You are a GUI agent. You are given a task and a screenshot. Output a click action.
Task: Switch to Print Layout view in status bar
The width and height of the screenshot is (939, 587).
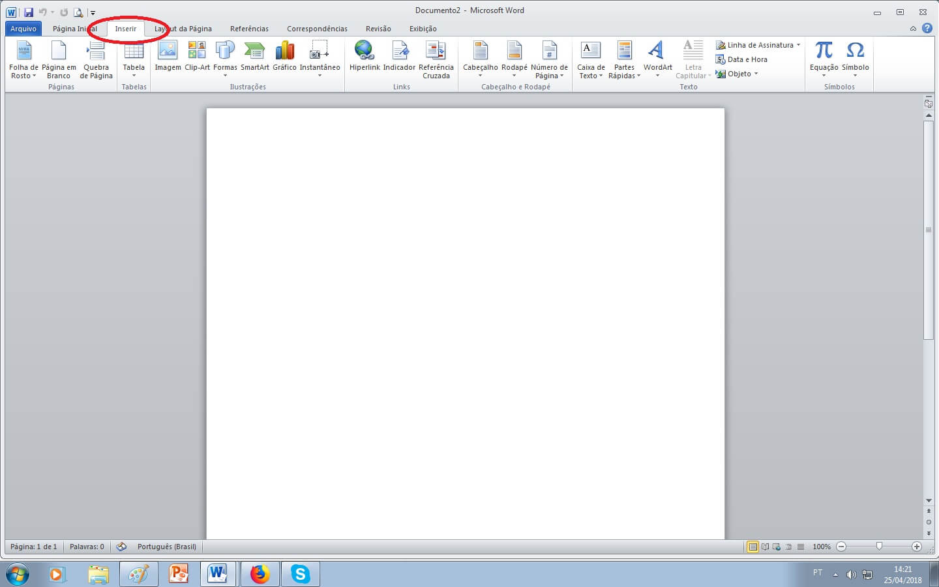click(753, 547)
